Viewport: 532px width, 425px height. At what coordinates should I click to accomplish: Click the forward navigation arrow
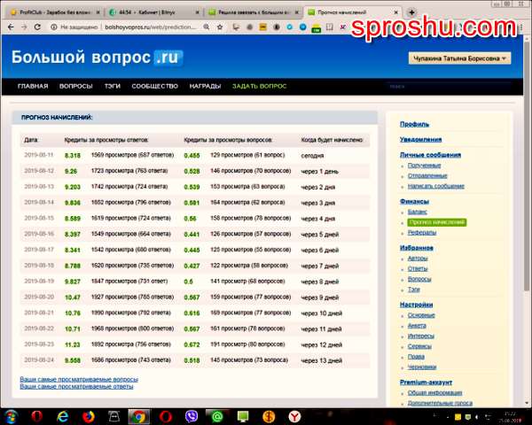[24, 27]
